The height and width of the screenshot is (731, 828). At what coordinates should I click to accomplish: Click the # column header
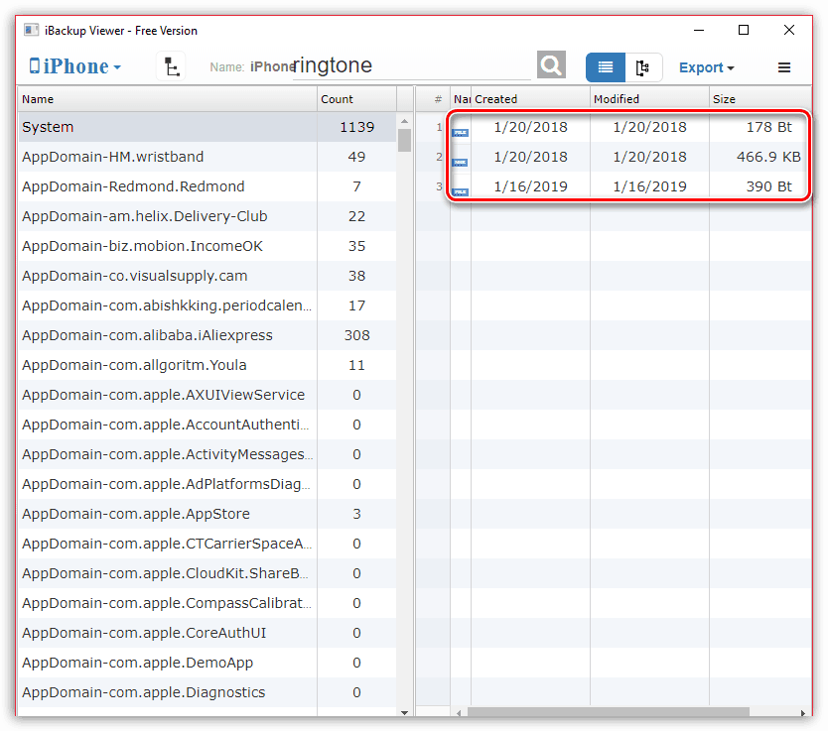point(433,99)
